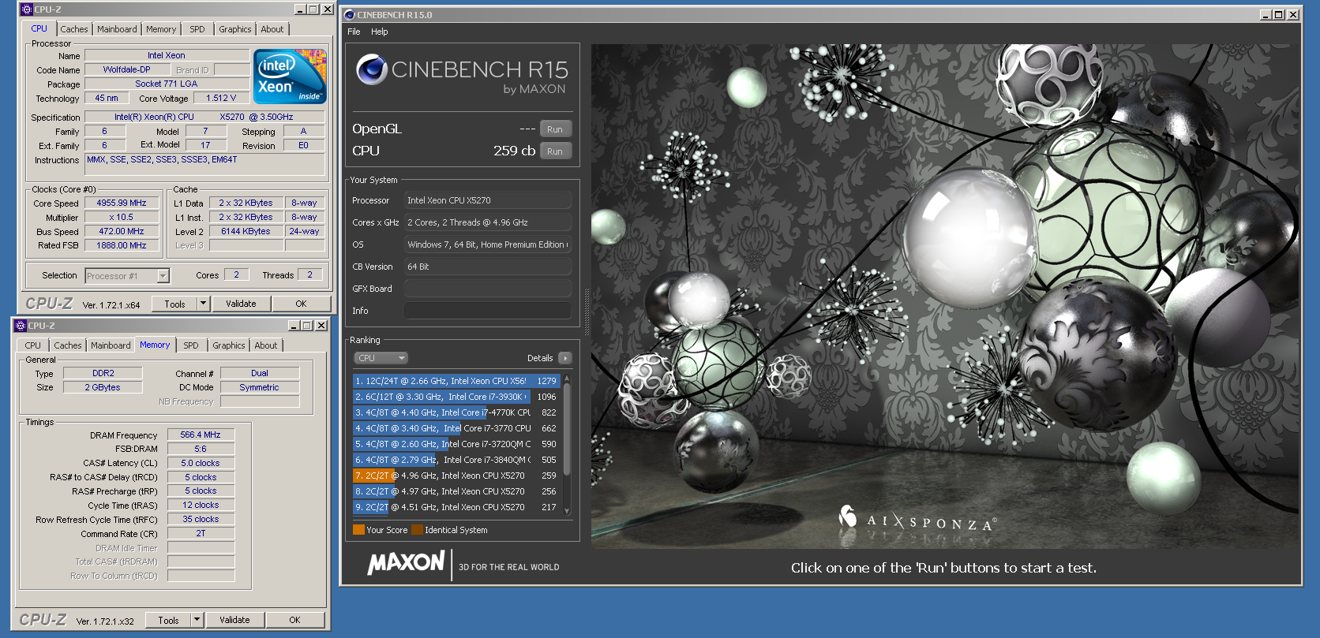The image size is (1320, 638).
Task: Click the CB Version field 64 Bit
Action: [x=487, y=267]
